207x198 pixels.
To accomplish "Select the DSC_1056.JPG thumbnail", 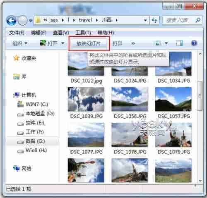I will click(130, 99).
